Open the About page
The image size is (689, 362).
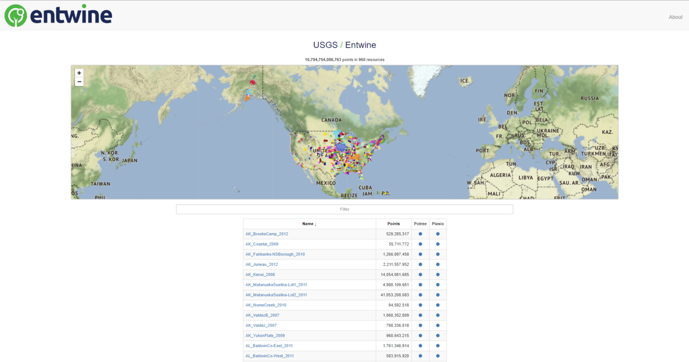tap(676, 16)
